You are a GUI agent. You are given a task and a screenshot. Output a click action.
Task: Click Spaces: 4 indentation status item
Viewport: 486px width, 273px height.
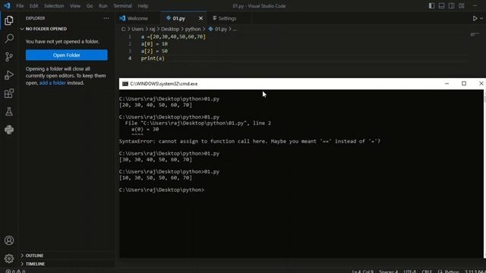388,271
